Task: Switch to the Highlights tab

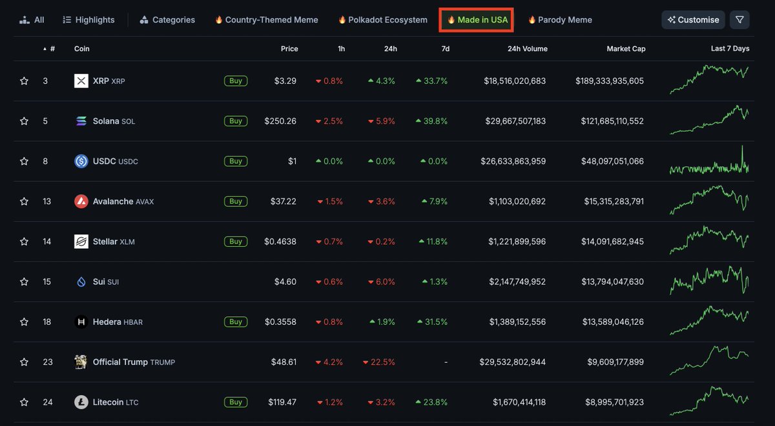Action: pyautogui.click(x=88, y=20)
